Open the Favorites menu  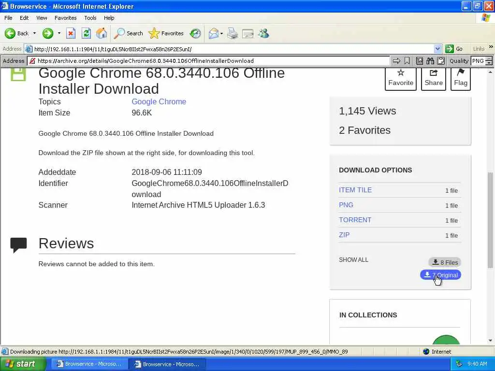65,18
